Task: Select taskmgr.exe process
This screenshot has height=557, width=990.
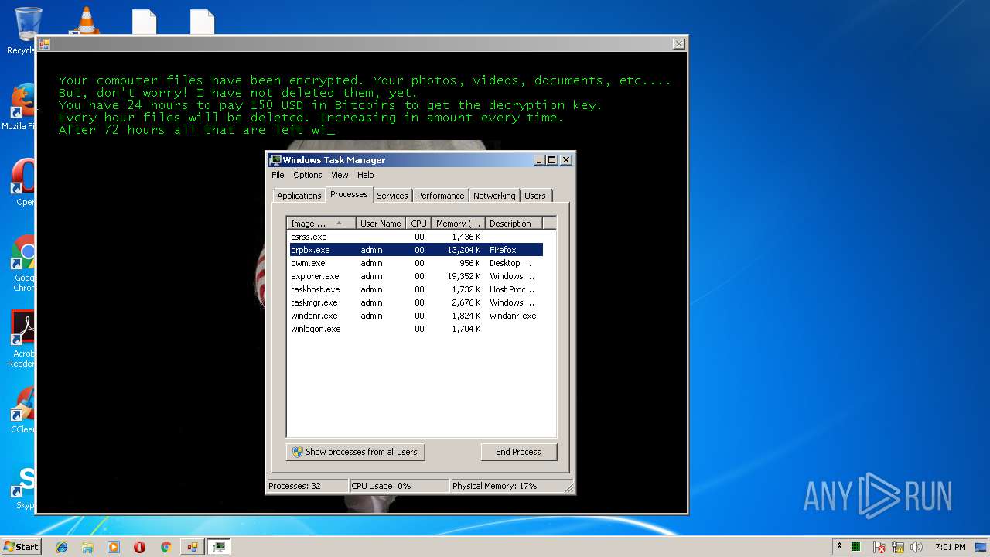Action: click(x=415, y=302)
